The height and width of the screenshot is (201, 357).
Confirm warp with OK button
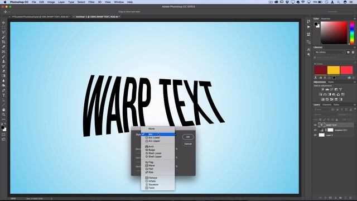coord(188,137)
